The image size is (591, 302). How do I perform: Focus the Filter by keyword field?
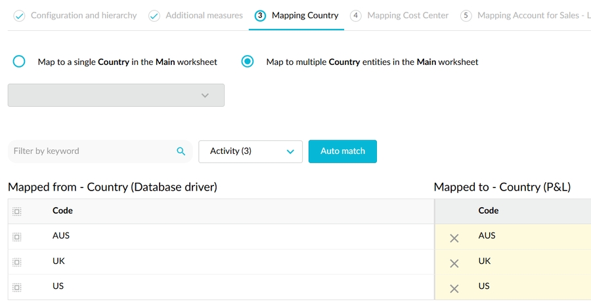(x=92, y=151)
